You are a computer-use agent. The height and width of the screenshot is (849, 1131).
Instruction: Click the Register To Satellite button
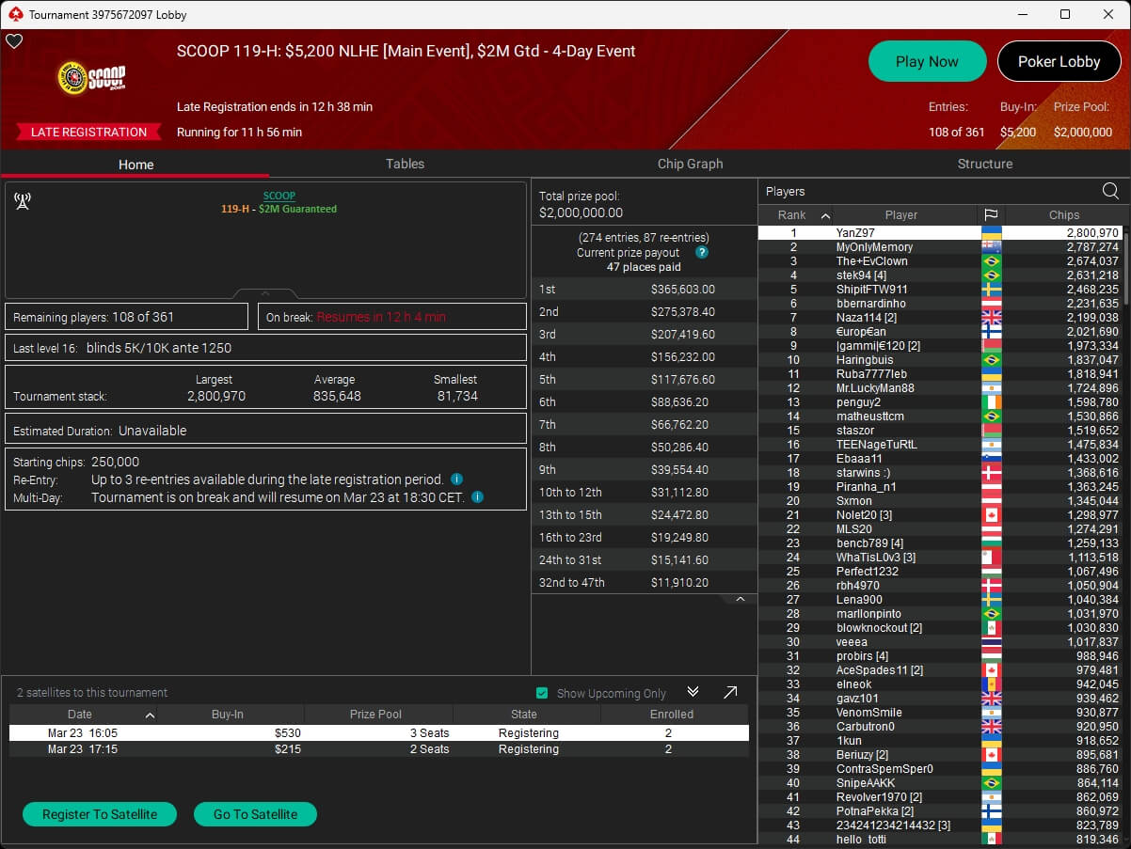pos(100,814)
